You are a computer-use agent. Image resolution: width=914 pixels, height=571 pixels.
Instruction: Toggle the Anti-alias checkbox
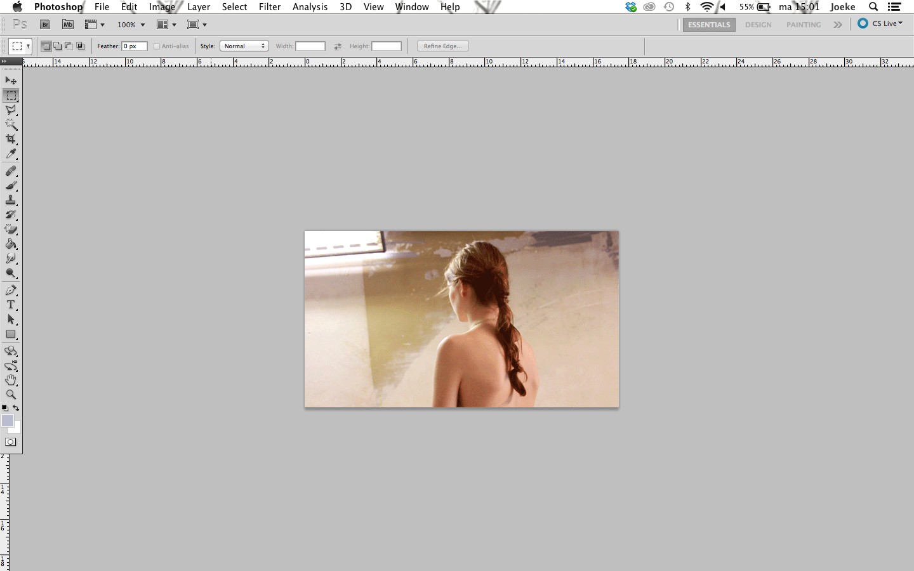coord(157,46)
